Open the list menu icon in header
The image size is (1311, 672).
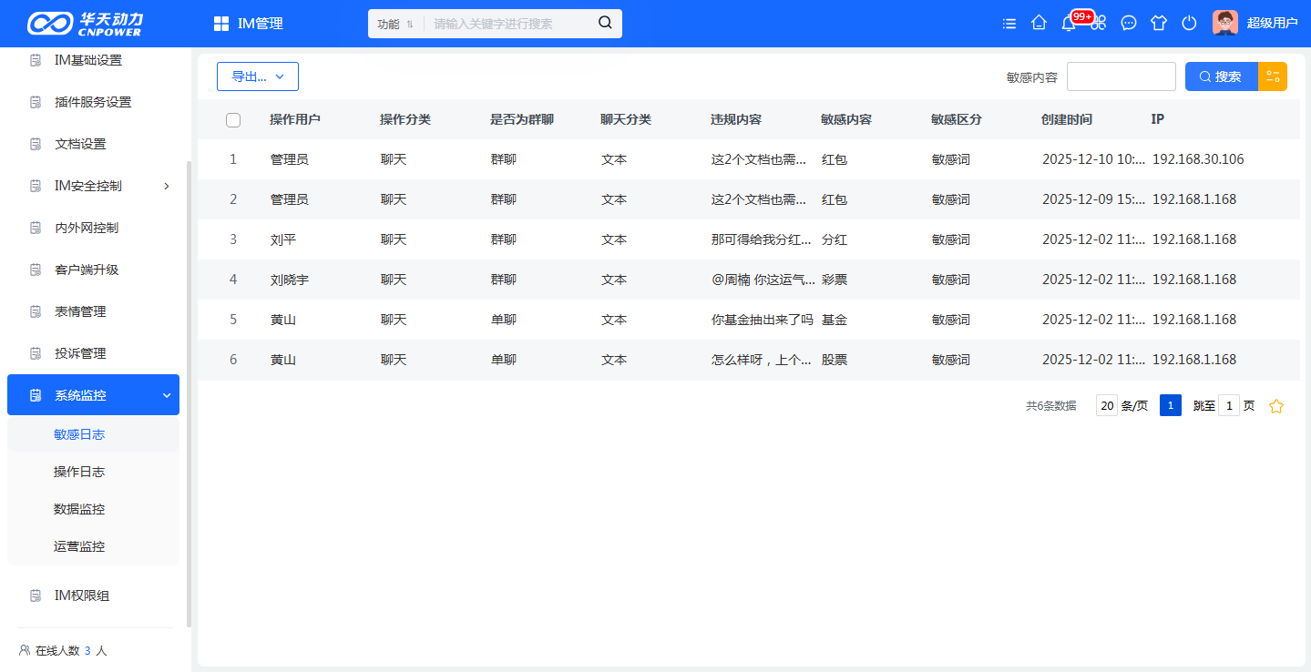click(1009, 24)
